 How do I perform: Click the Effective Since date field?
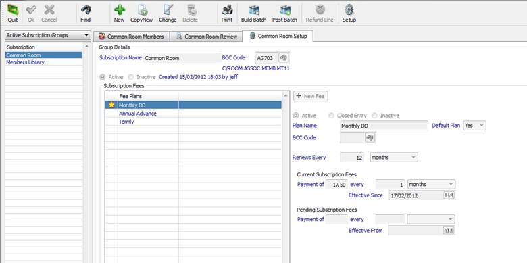(416, 195)
